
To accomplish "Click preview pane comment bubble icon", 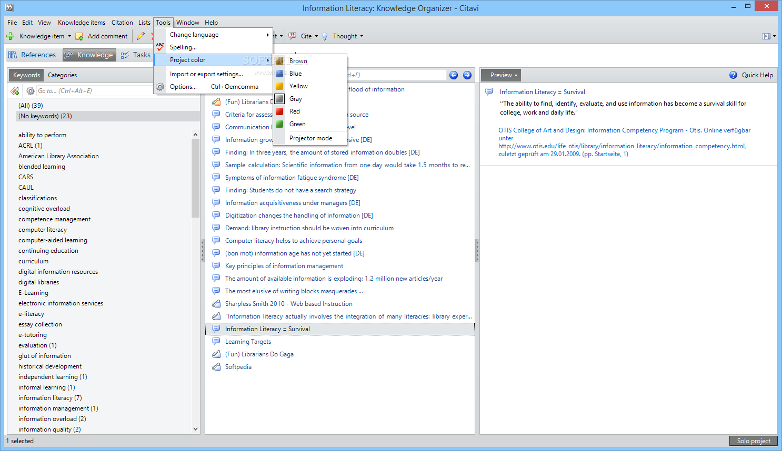I will [489, 91].
